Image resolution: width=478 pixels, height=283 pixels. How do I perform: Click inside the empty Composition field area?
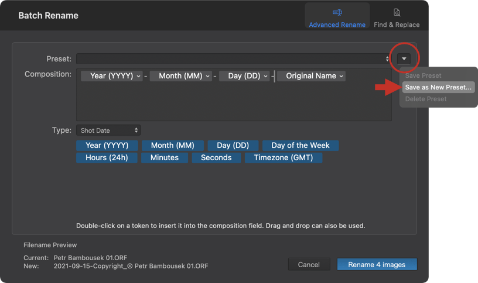[234, 102]
